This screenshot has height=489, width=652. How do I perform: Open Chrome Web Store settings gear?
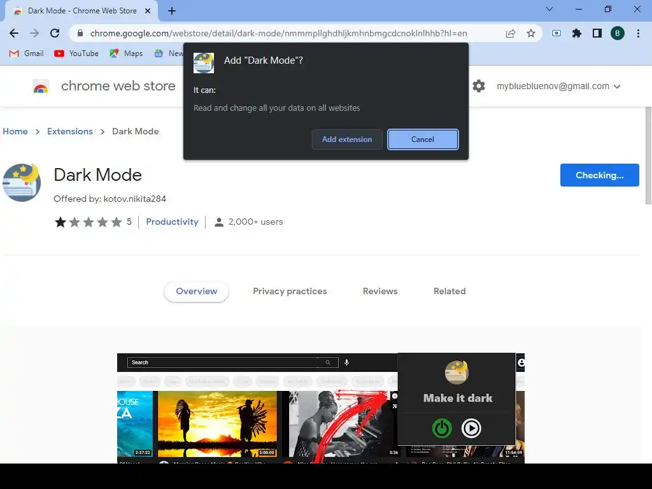479,86
